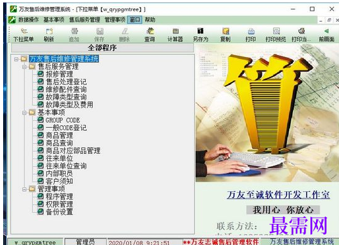Open the 售后服务管理 menu
The image size is (339, 245).
85,20
